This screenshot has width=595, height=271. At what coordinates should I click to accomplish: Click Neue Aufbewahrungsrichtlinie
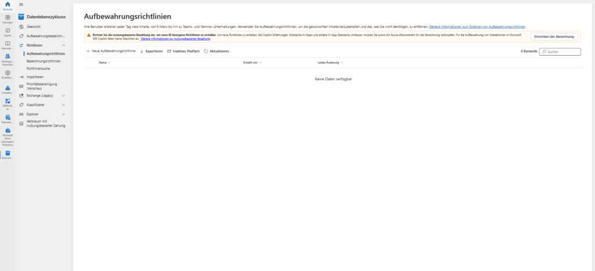tap(110, 51)
